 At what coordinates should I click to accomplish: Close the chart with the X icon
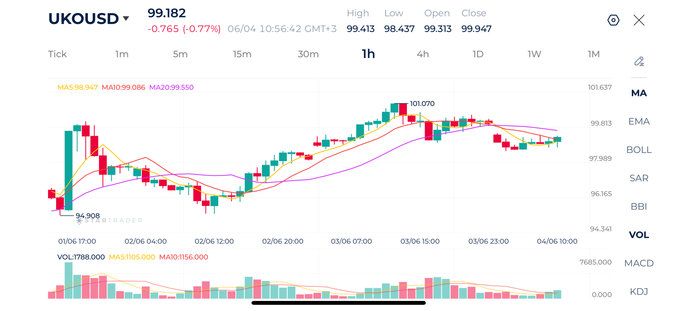tap(639, 20)
